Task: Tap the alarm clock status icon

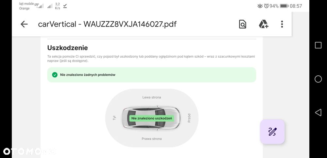Action: (267, 6)
